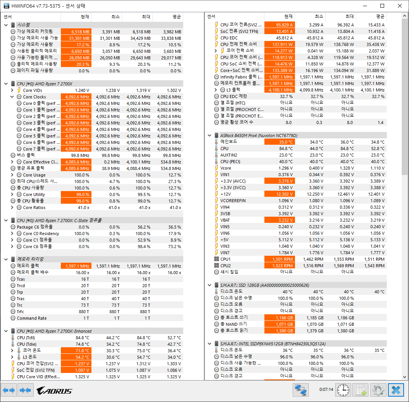Select the 디스크 남은 수명 96.0 % row

pyautogui.click(x=300, y=356)
